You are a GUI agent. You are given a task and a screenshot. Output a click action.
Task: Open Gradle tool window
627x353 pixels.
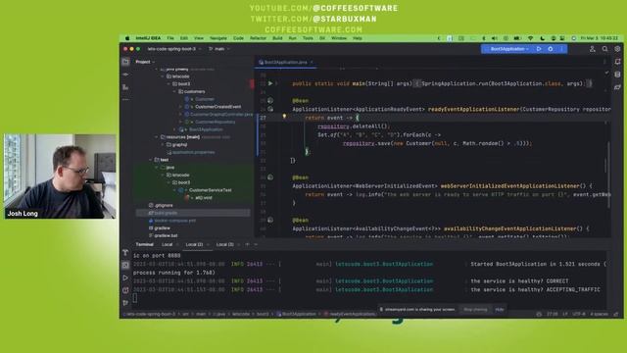[618, 87]
